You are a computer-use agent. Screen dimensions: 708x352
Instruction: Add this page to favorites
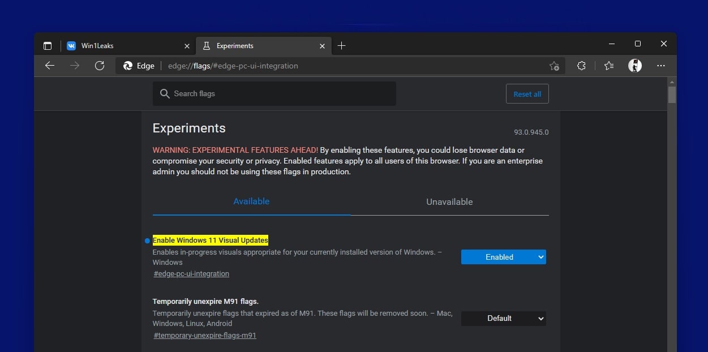click(x=554, y=66)
